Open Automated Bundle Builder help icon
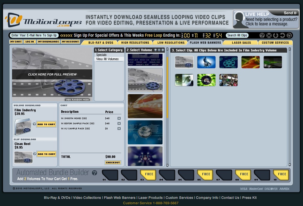The height and width of the screenshot is (206, 303). 94,173
